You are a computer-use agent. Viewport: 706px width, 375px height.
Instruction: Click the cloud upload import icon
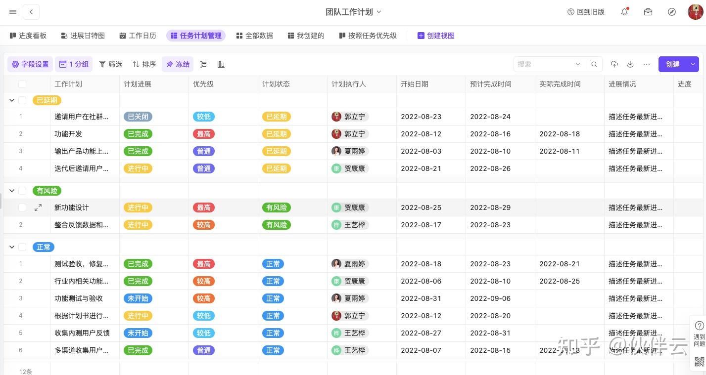click(x=614, y=64)
